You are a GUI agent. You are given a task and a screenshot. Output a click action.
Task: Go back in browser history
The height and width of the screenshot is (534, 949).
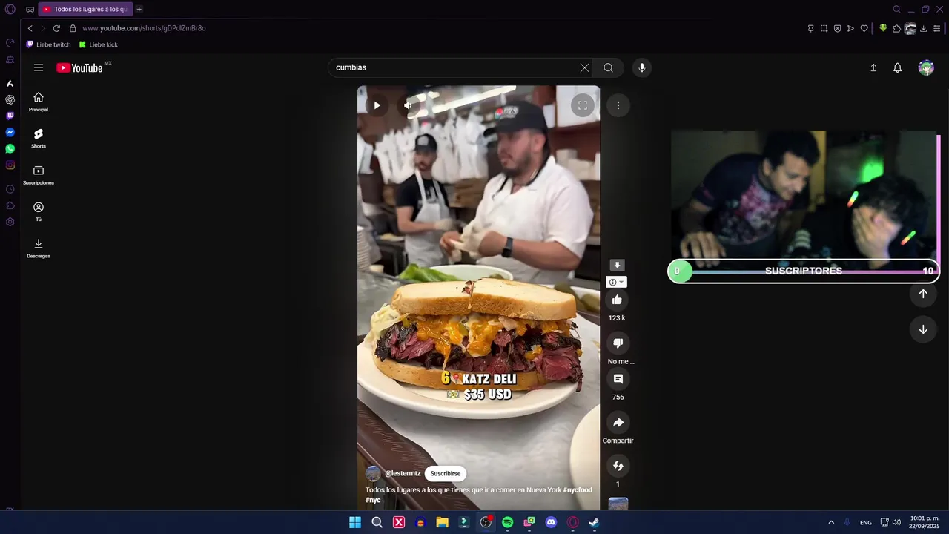(x=30, y=28)
